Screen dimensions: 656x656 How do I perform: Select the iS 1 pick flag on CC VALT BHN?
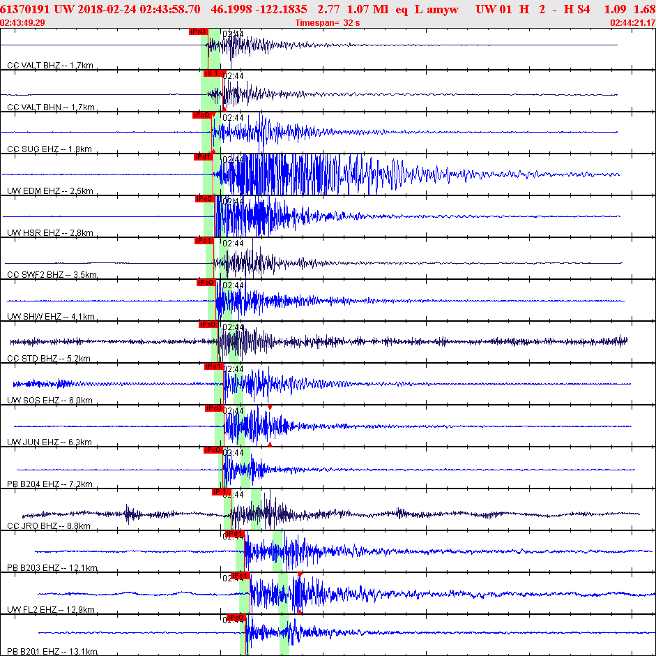click(x=212, y=73)
